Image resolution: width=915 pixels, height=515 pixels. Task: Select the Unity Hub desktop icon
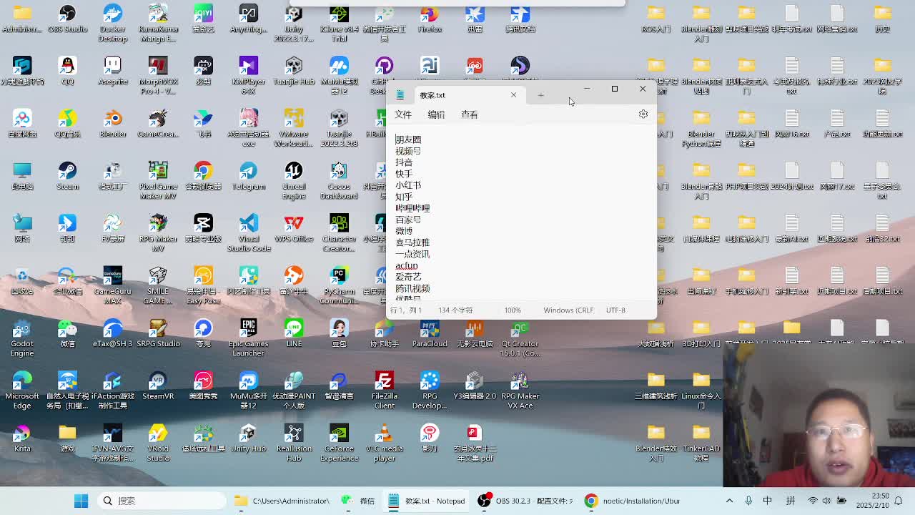248,438
